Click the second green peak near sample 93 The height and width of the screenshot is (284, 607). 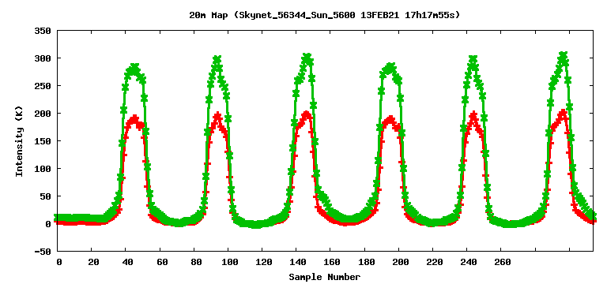pyautogui.click(x=217, y=59)
